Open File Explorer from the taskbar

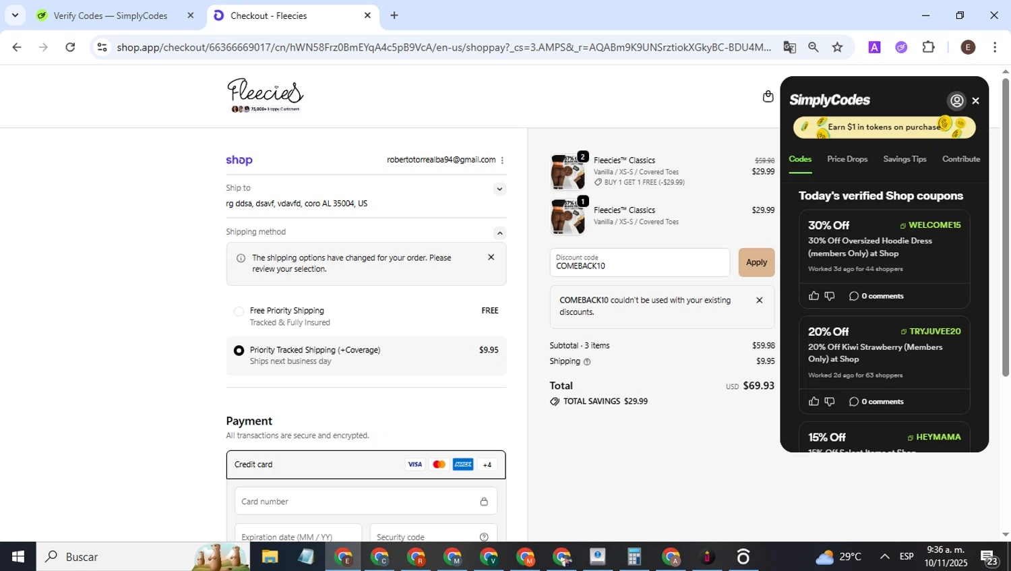click(270, 557)
